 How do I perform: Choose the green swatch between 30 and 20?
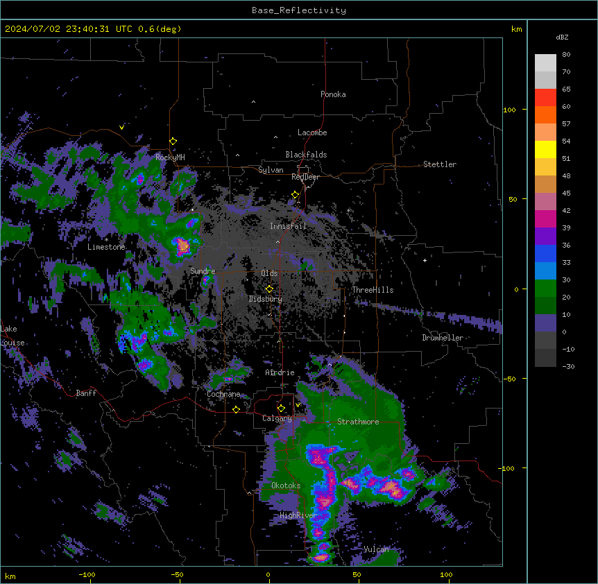[545, 289]
